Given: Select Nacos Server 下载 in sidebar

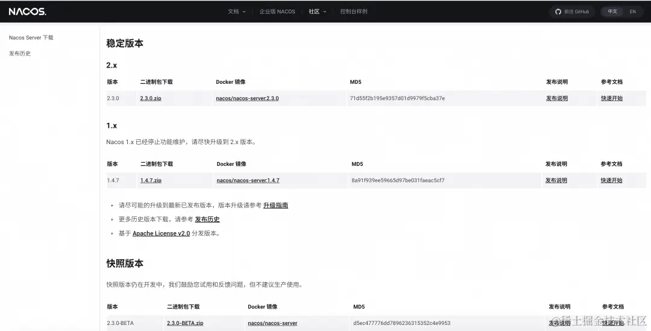Looking at the screenshot, I should [31, 37].
